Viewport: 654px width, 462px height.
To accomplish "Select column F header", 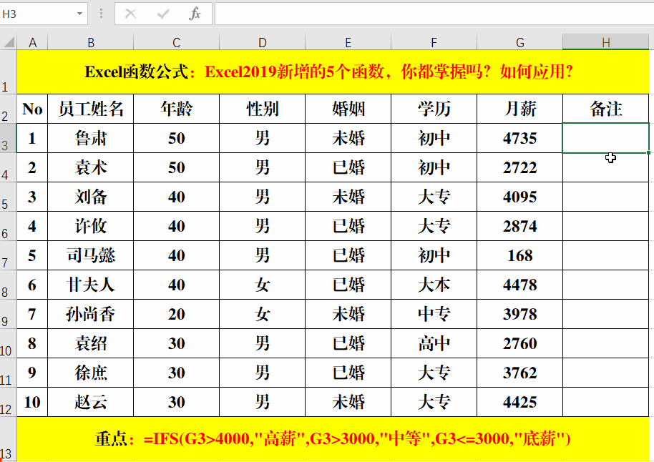I will tap(434, 42).
